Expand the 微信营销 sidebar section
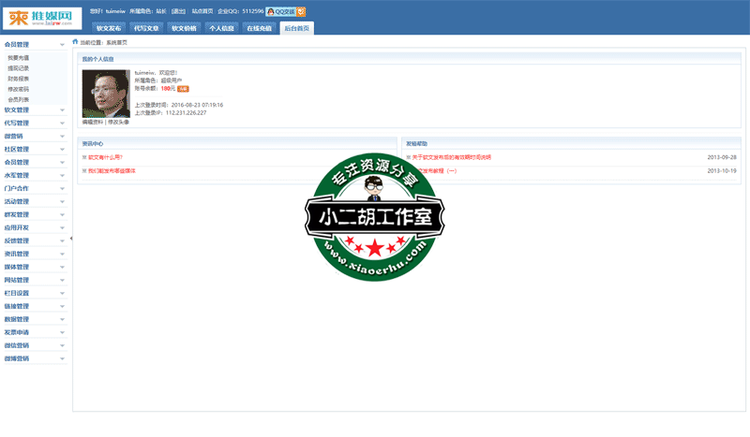This screenshot has width=750, height=437. (x=62, y=345)
